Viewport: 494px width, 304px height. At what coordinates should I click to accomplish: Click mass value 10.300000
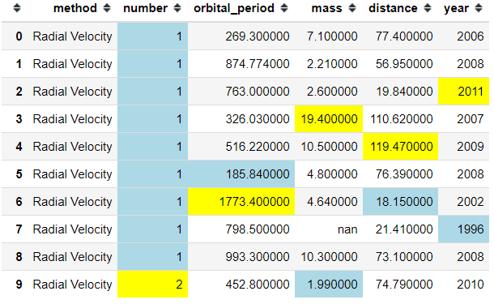click(330, 257)
